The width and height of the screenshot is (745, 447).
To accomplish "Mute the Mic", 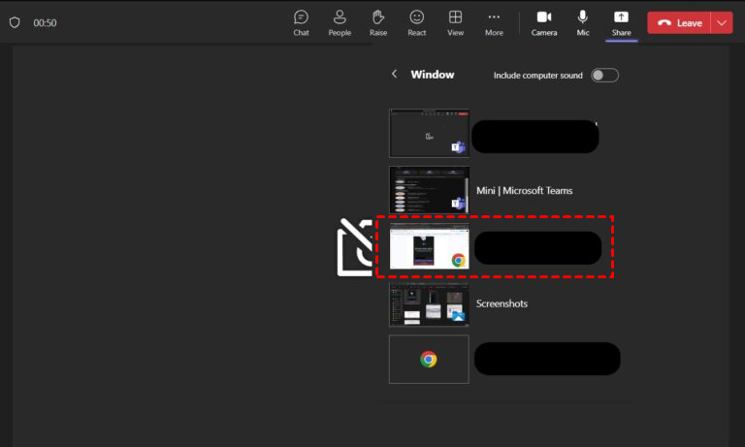I will point(583,22).
